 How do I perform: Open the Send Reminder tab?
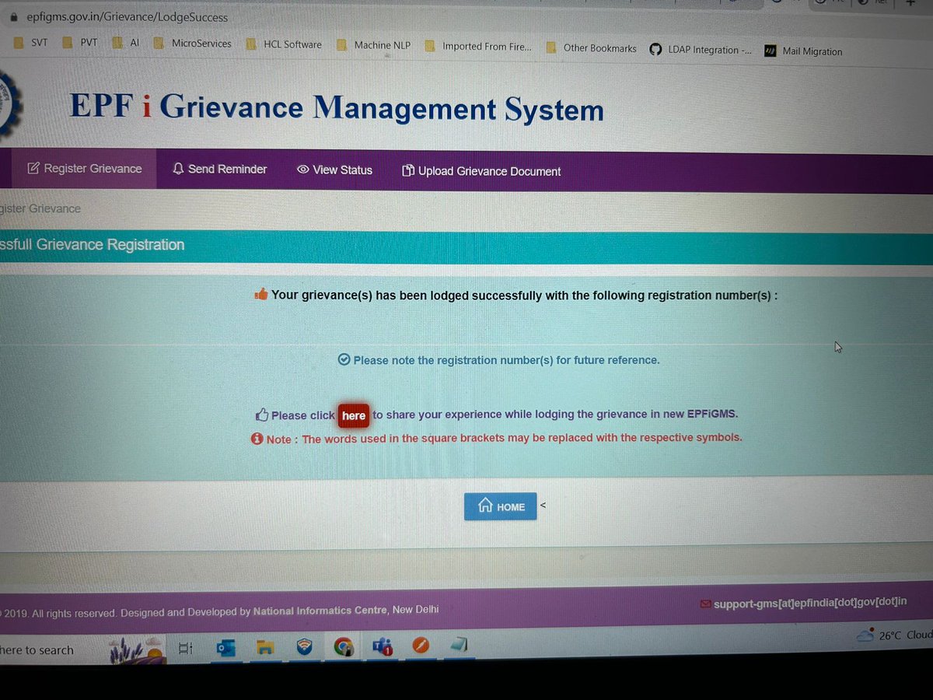pos(220,170)
